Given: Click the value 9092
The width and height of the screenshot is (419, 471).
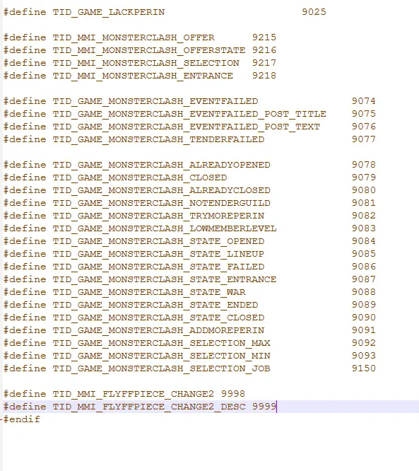Looking at the screenshot, I should tap(364, 343).
